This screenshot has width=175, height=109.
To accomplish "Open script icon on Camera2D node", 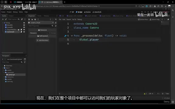I will [x=21, y=32].
